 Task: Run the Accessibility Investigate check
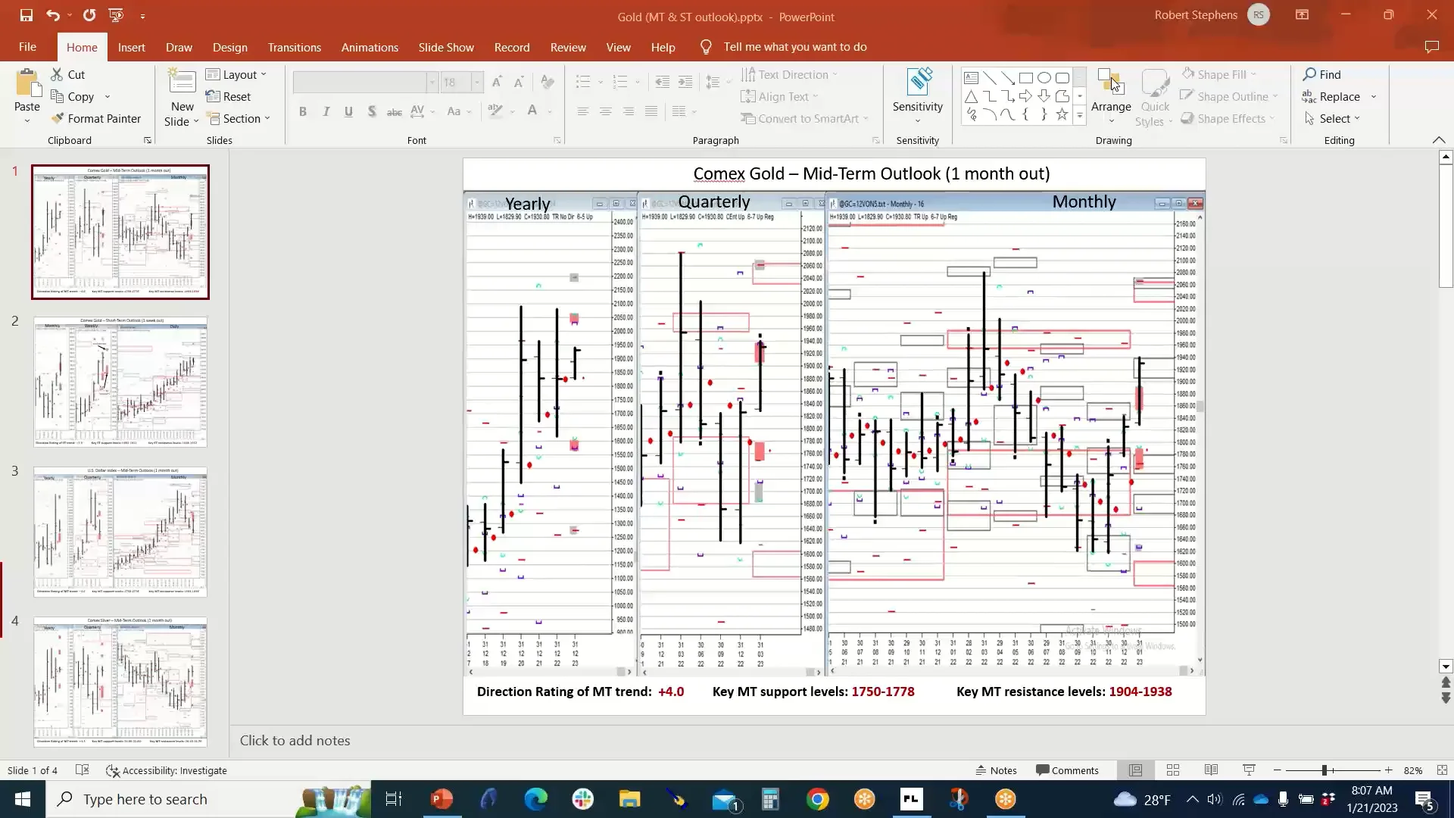tap(167, 770)
